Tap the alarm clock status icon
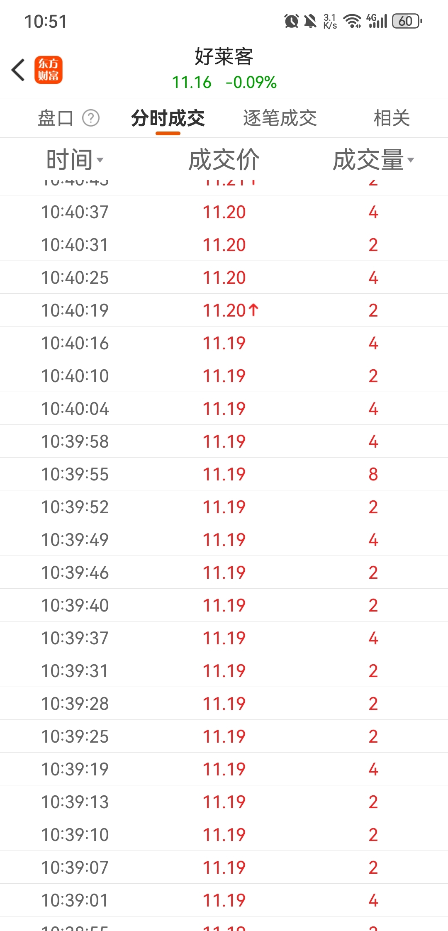Viewport: 448px width, 931px height. (291, 21)
